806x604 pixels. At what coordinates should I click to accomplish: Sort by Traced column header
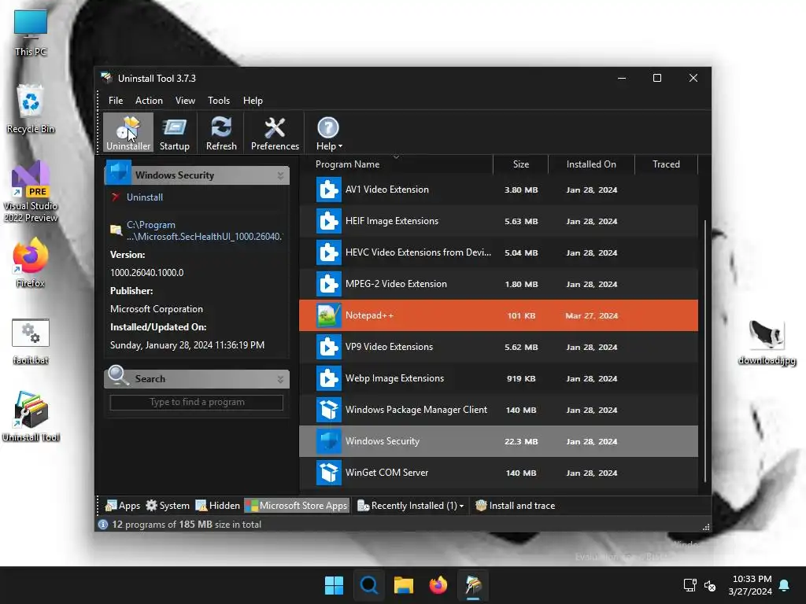point(666,164)
